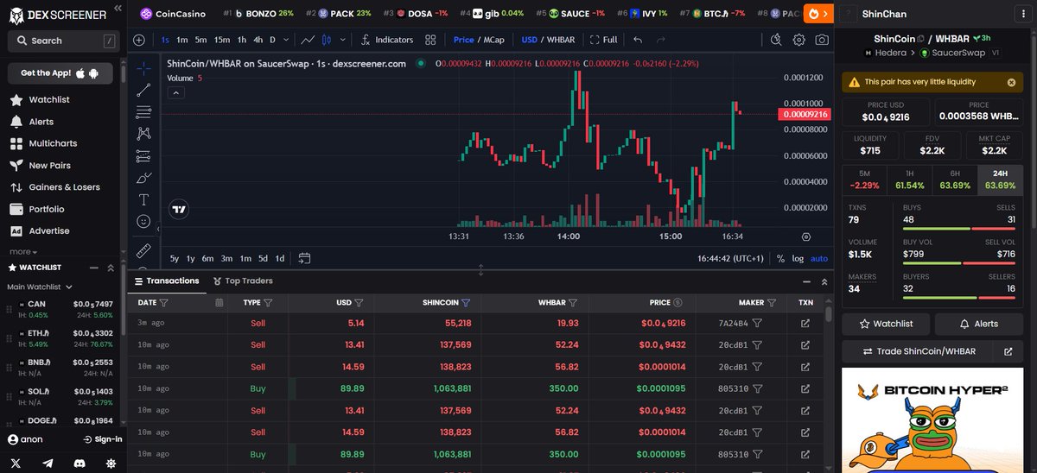Viewport: 1037px width, 473px height.
Task: Select the text annotation tool
Action: click(x=143, y=199)
